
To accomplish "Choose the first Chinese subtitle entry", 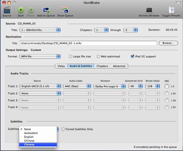I will [38, 141].
